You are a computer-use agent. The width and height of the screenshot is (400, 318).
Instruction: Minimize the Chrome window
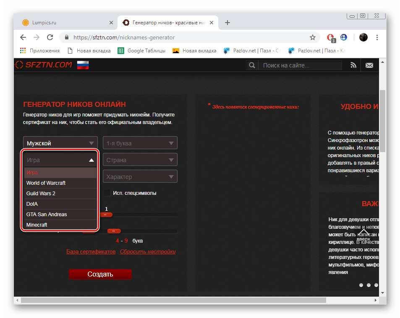(x=352, y=16)
